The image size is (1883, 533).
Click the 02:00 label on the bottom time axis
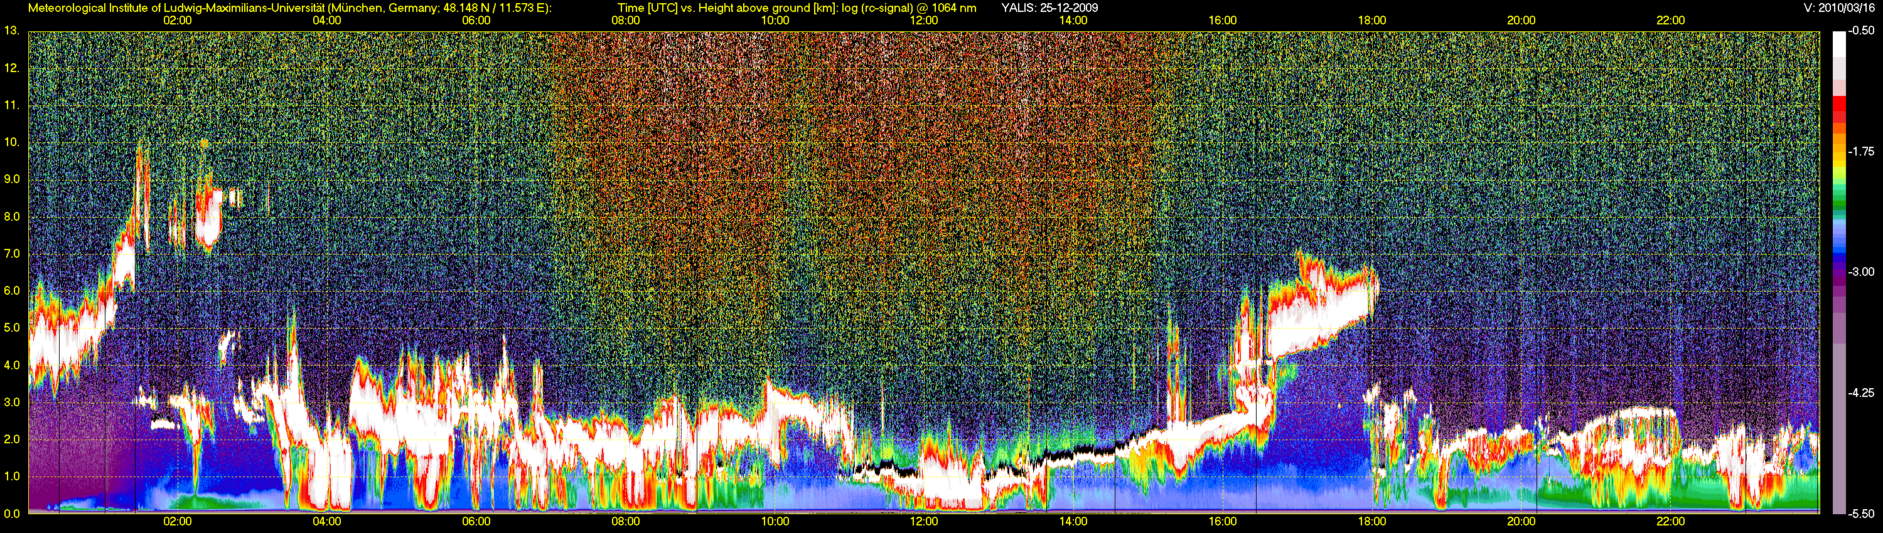[178, 521]
